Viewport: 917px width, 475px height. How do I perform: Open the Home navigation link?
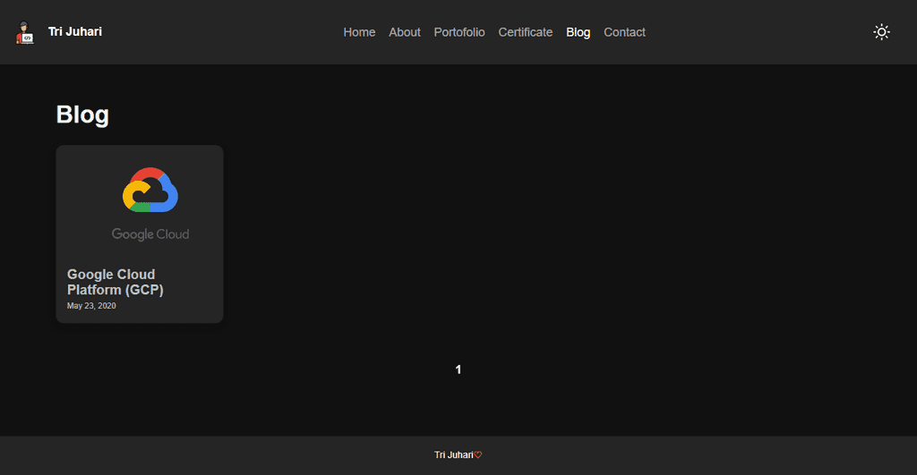coord(359,32)
